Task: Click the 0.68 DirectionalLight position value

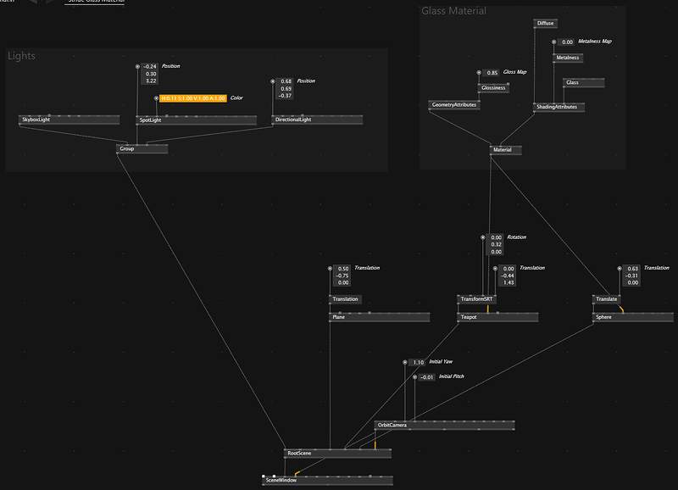Action: click(285, 81)
